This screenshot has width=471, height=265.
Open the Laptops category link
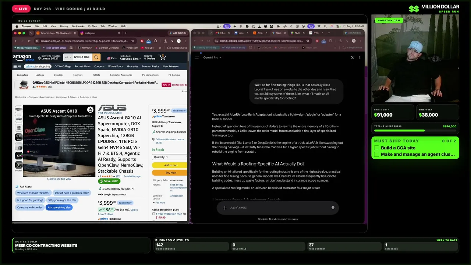(x=39, y=75)
